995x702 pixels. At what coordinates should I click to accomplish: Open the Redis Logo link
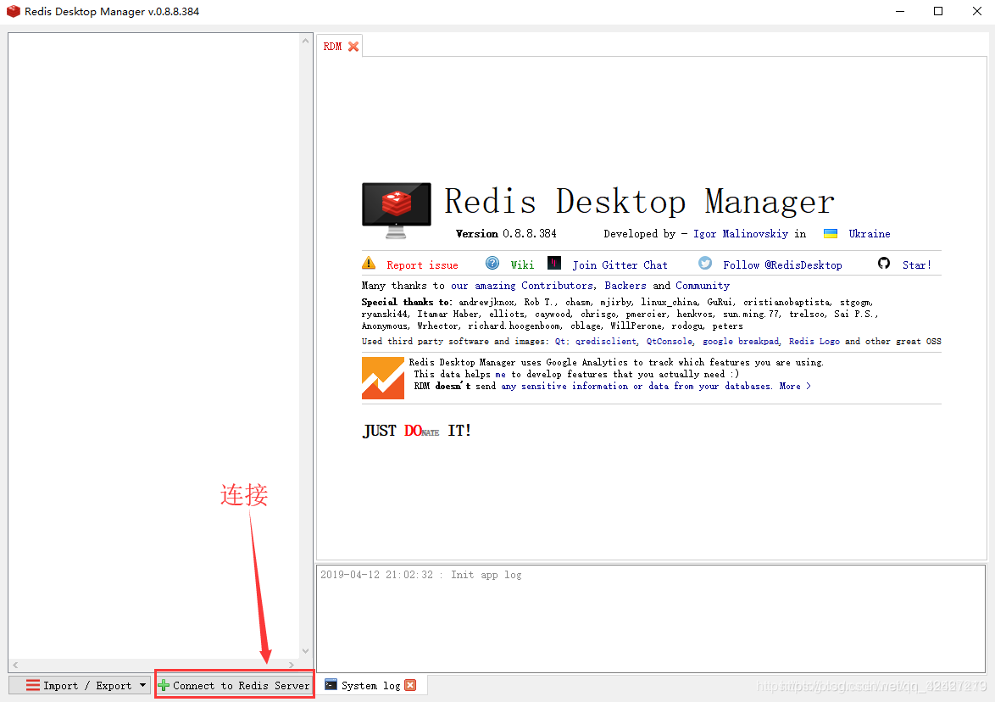[814, 342]
